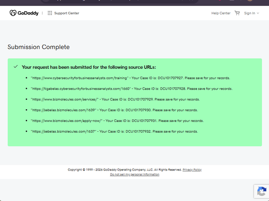The width and height of the screenshot is (269, 201).
Task: Click the GoDaddy logo
Action: point(24,13)
